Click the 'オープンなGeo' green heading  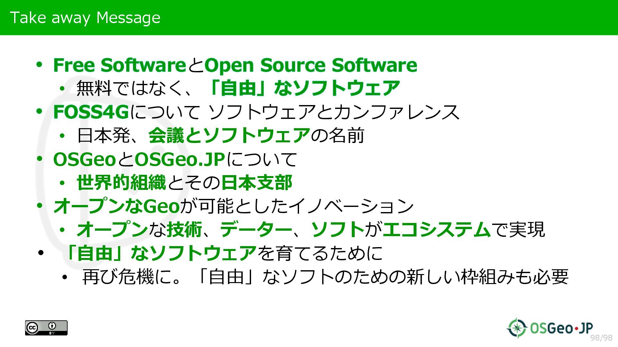[x=117, y=206]
